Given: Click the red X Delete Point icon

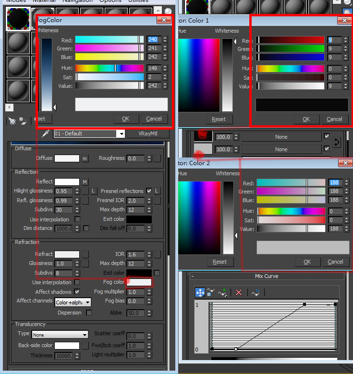Looking at the screenshot, I should coord(239,292).
